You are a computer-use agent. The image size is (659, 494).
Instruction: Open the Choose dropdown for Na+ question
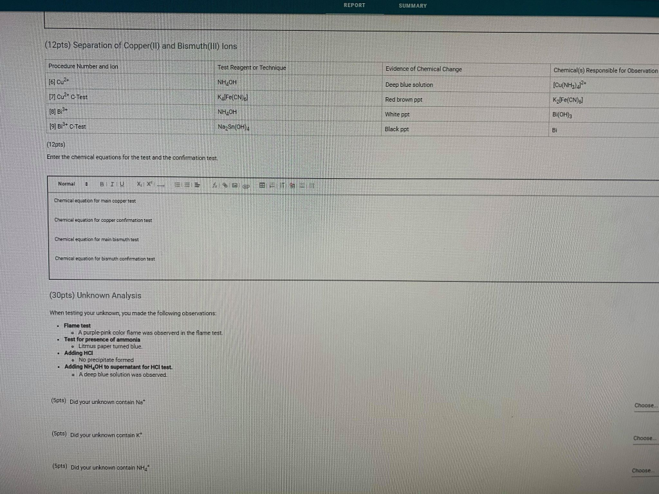[x=644, y=405]
